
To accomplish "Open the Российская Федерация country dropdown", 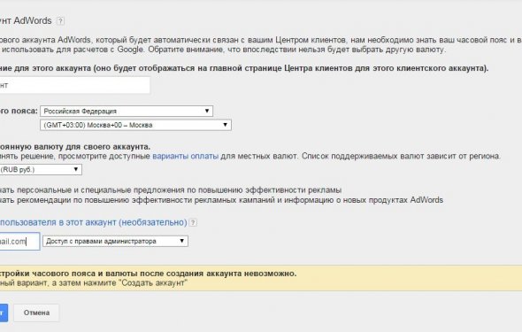I will [x=127, y=111].
